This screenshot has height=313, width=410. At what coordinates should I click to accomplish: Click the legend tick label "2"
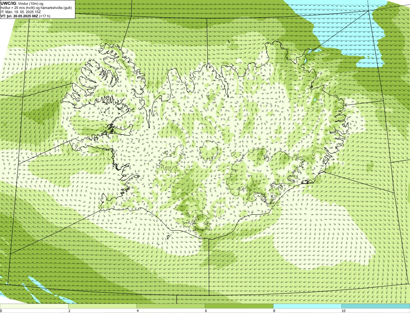coord(69,311)
